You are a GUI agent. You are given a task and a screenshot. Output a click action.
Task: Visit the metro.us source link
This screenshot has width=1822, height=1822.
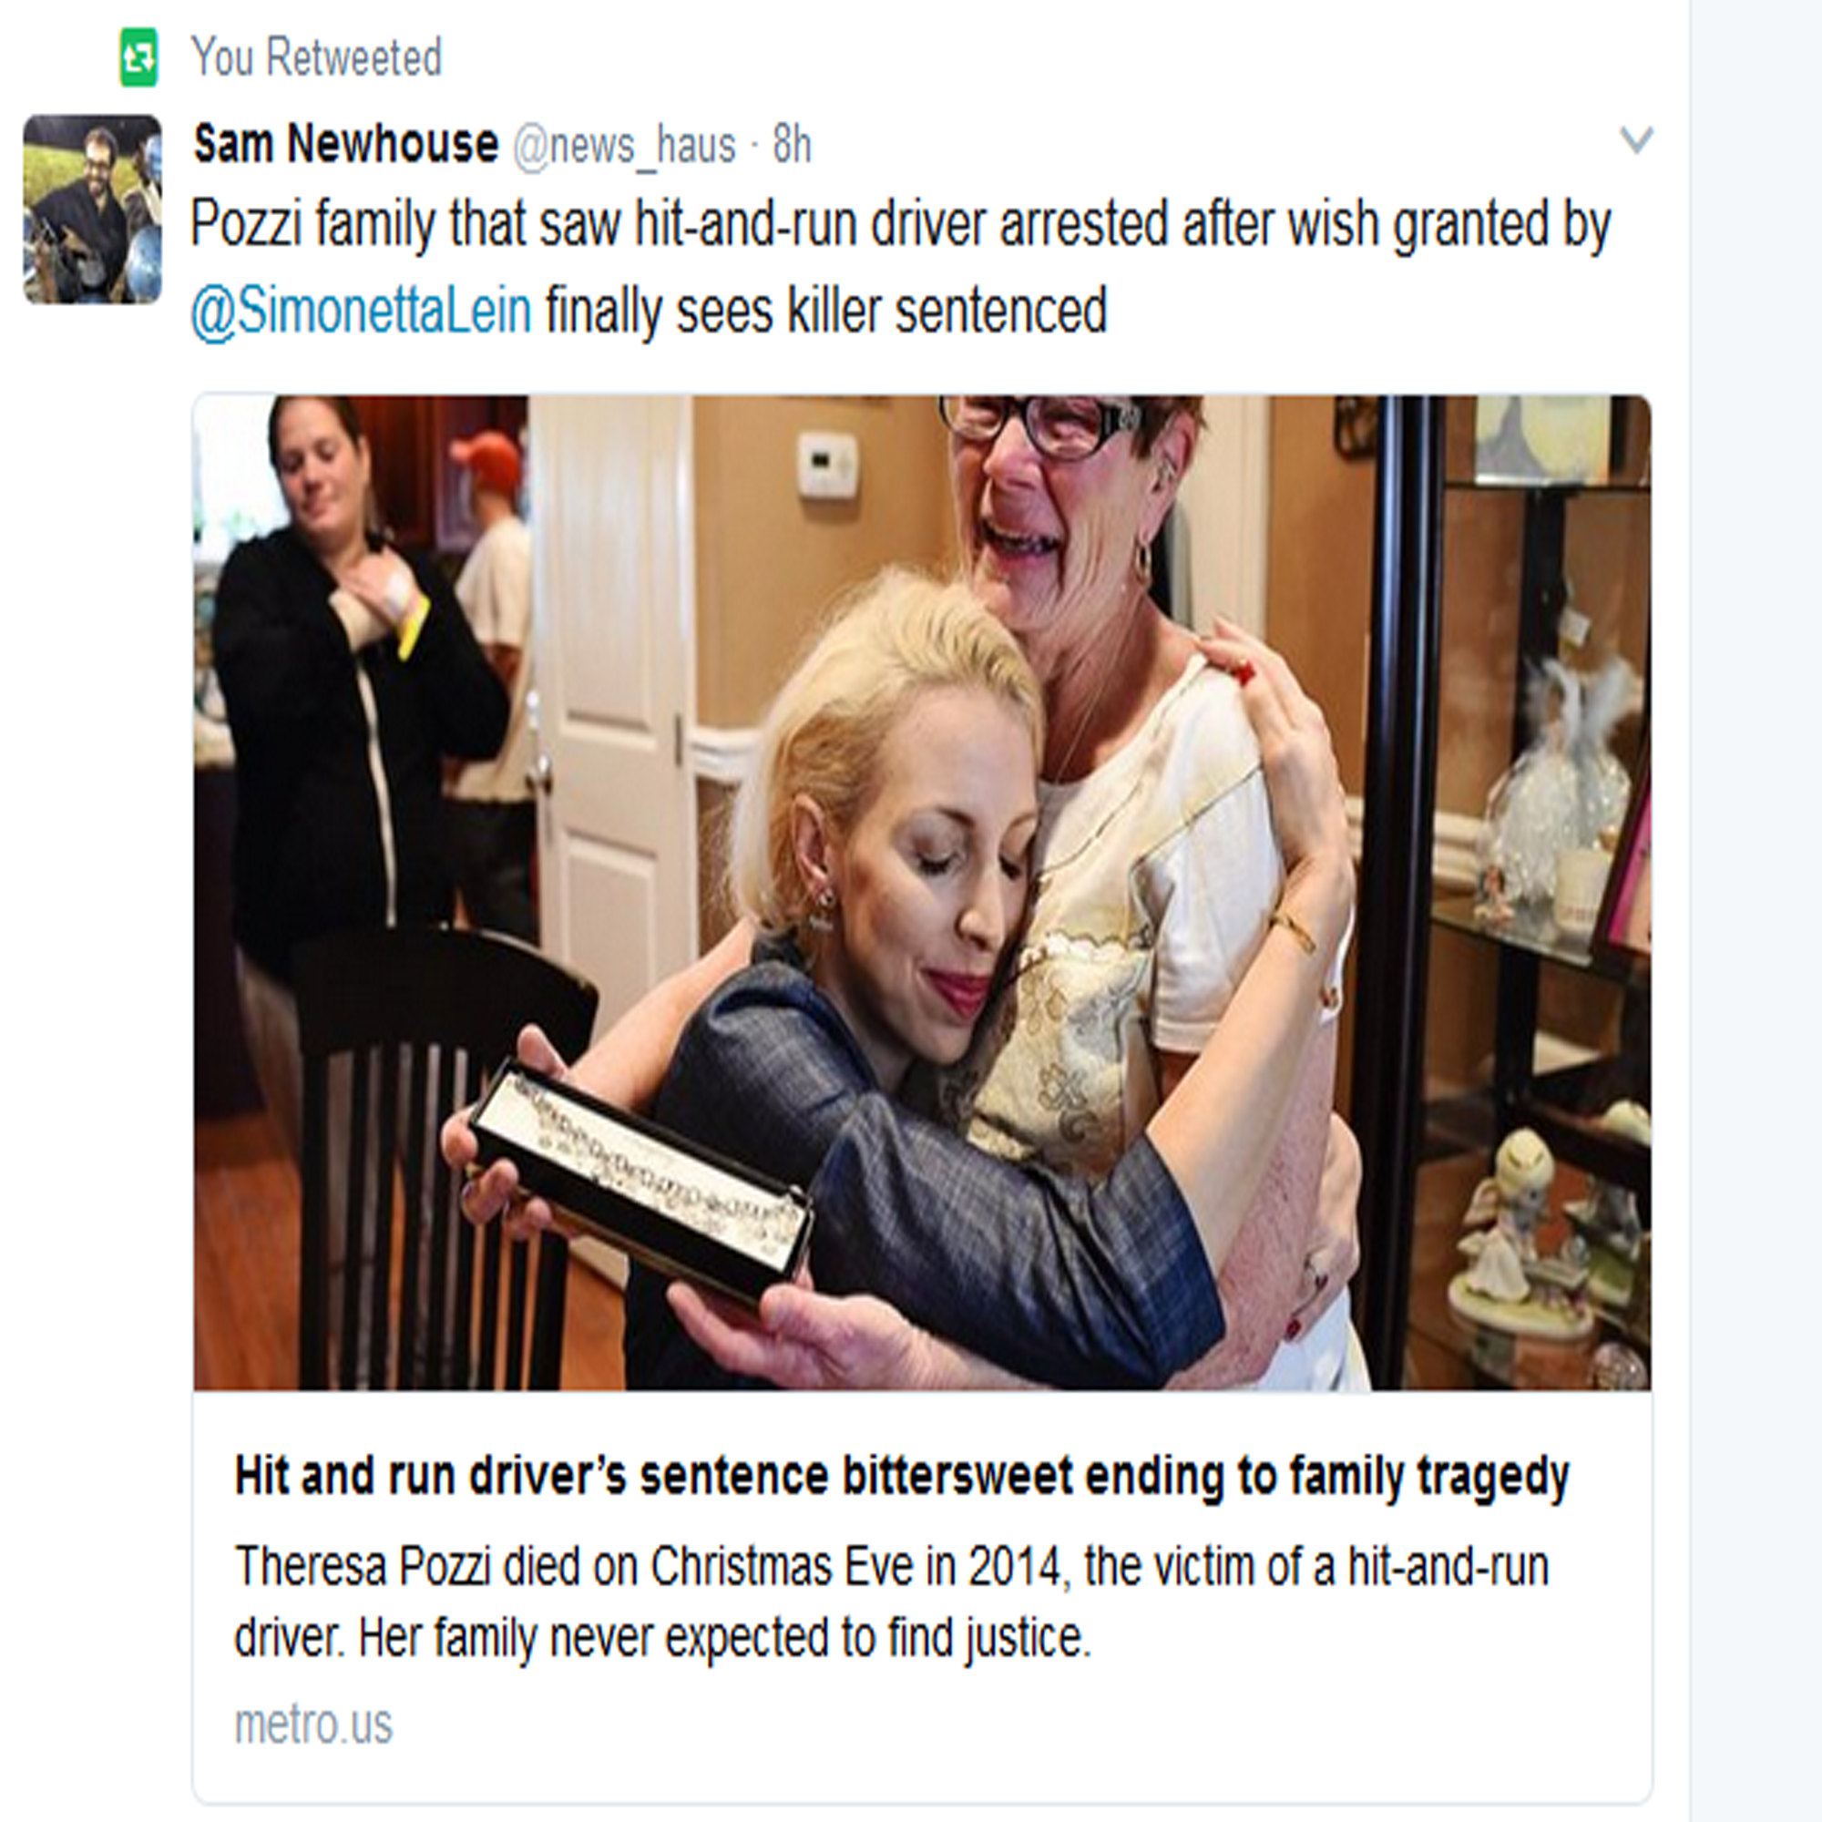(313, 1724)
